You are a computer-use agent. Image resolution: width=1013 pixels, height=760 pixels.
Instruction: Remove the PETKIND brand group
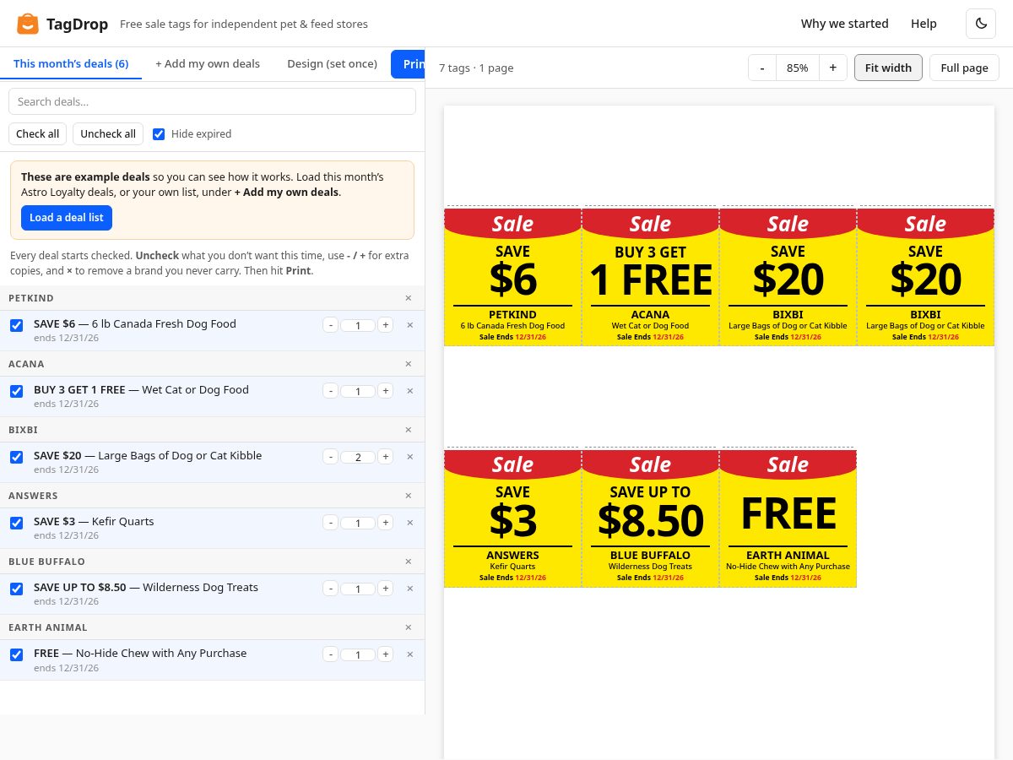pyautogui.click(x=409, y=298)
